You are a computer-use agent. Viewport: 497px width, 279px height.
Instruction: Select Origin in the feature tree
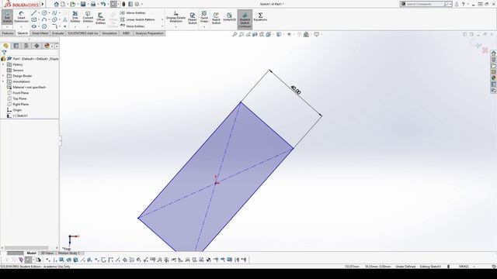coord(14,110)
